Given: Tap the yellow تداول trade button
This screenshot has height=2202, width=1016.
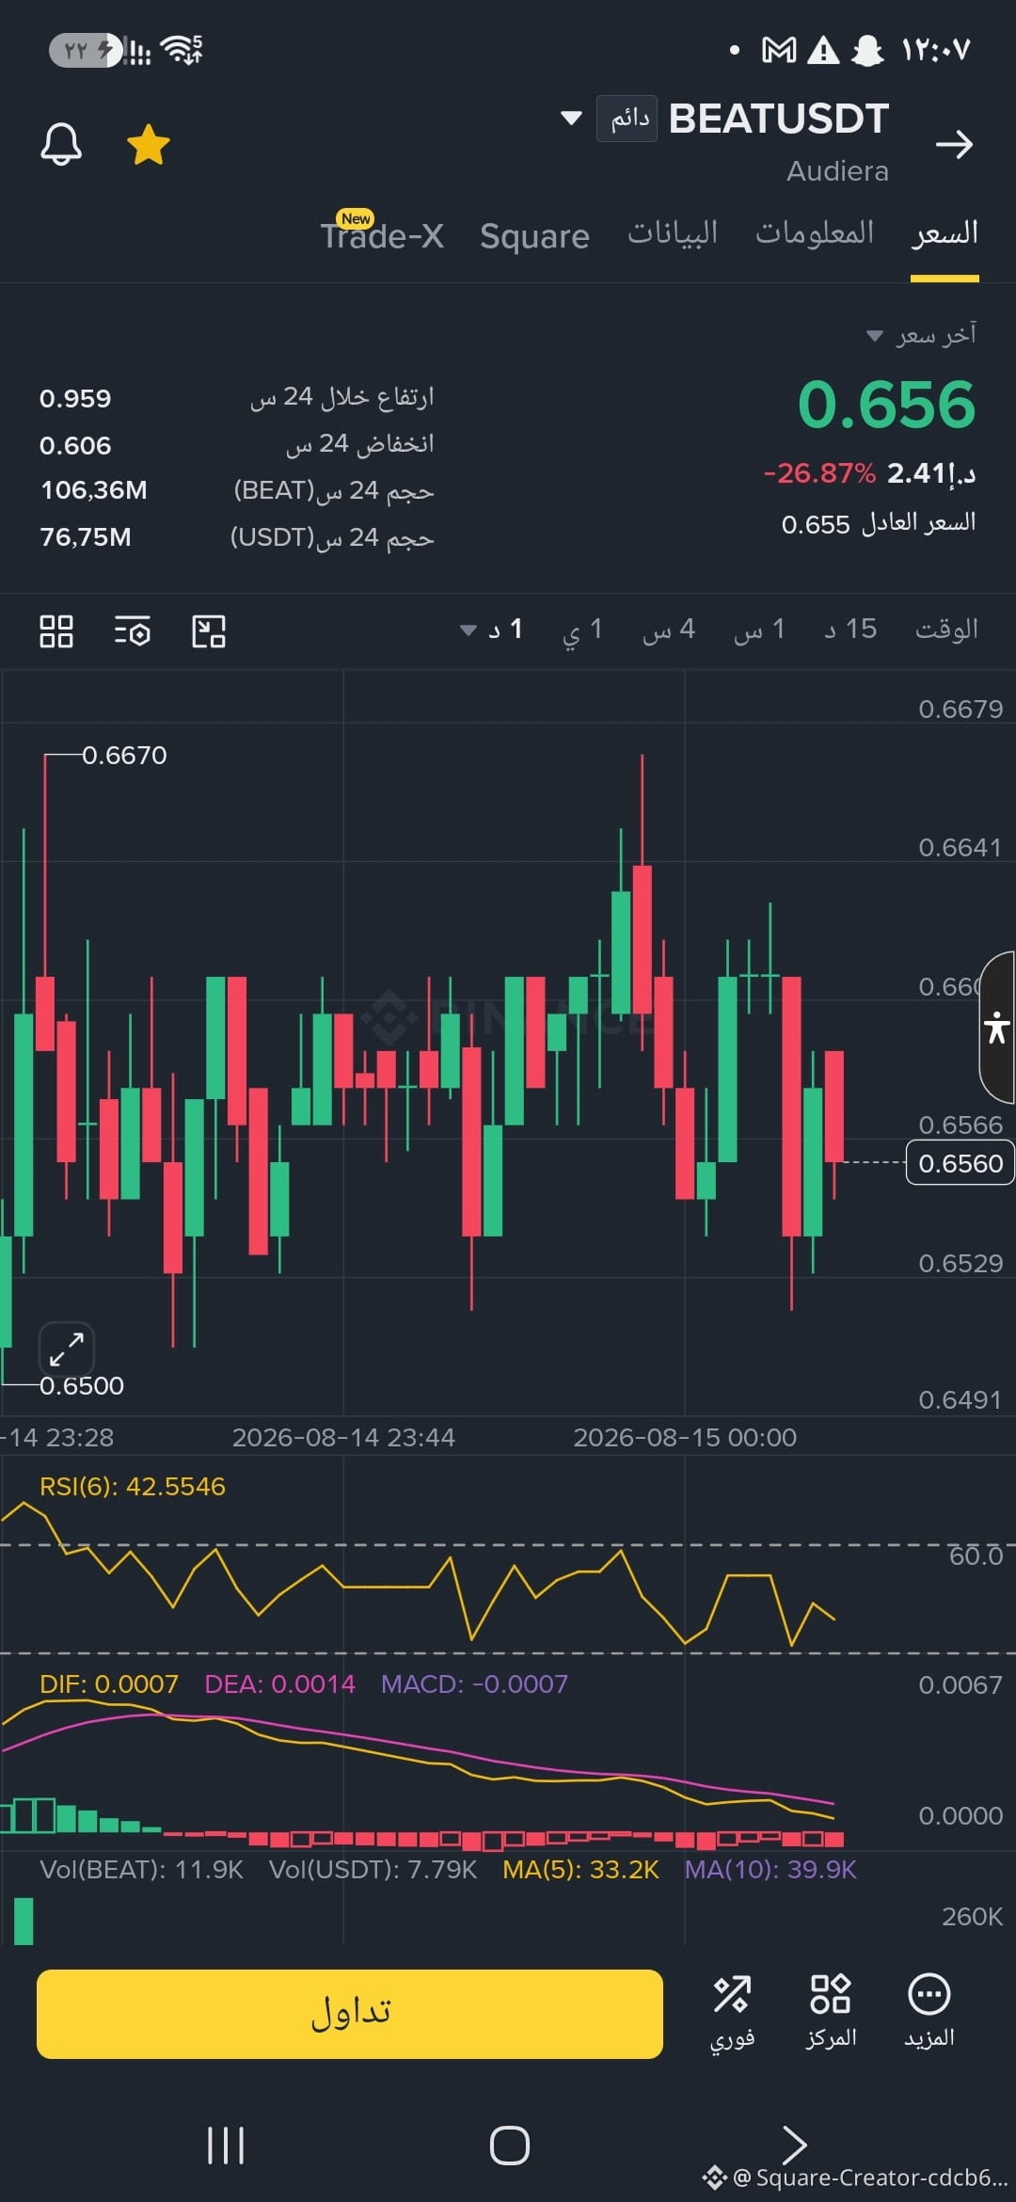Looking at the screenshot, I should [350, 2014].
